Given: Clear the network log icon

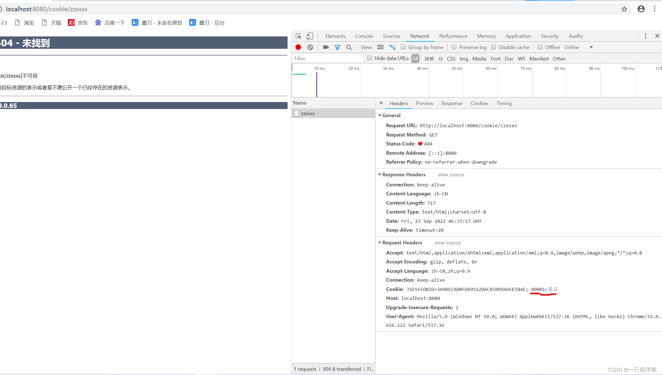Looking at the screenshot, I should (x=310, y=47).
